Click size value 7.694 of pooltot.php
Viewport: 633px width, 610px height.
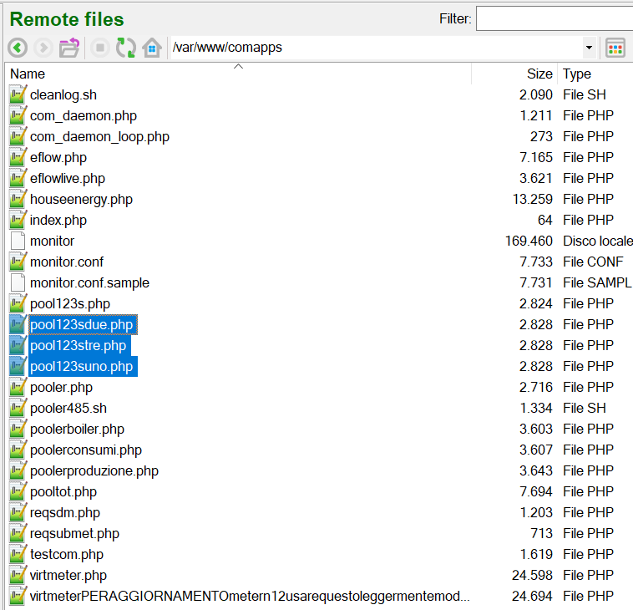click(535, 491)
